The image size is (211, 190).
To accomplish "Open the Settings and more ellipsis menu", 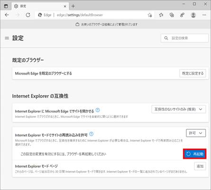I will coord(204,15).
